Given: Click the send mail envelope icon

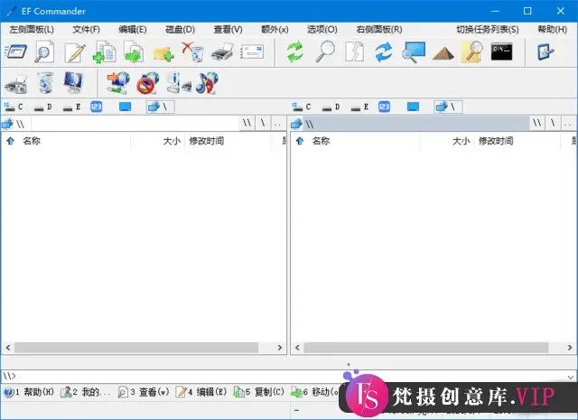Looking at the screenshot, I should (252, 52).
